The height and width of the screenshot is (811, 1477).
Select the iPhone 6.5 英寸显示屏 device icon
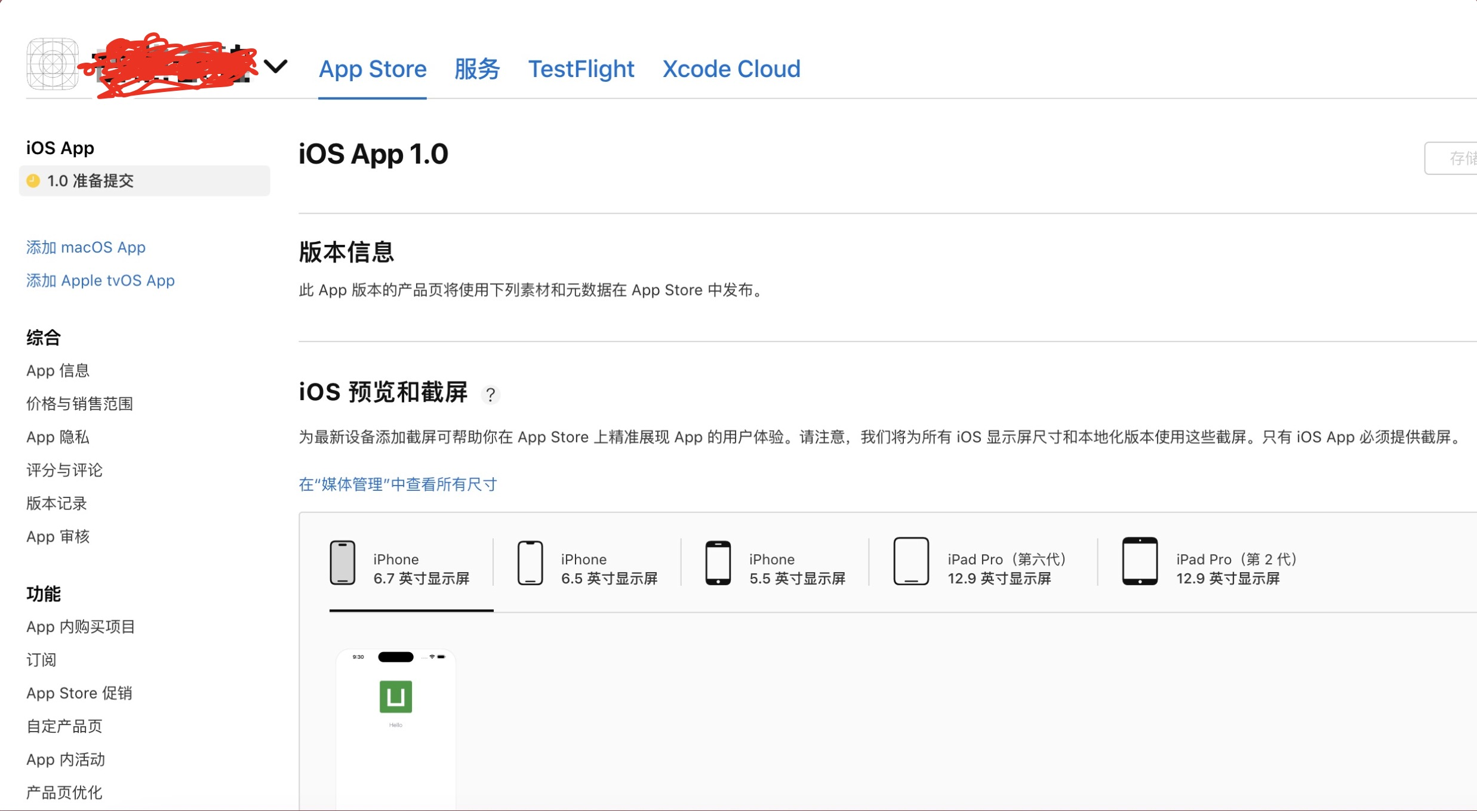coord(530,562)
